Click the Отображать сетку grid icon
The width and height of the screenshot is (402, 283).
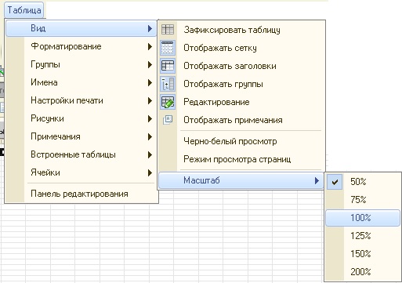pos(168,48)
